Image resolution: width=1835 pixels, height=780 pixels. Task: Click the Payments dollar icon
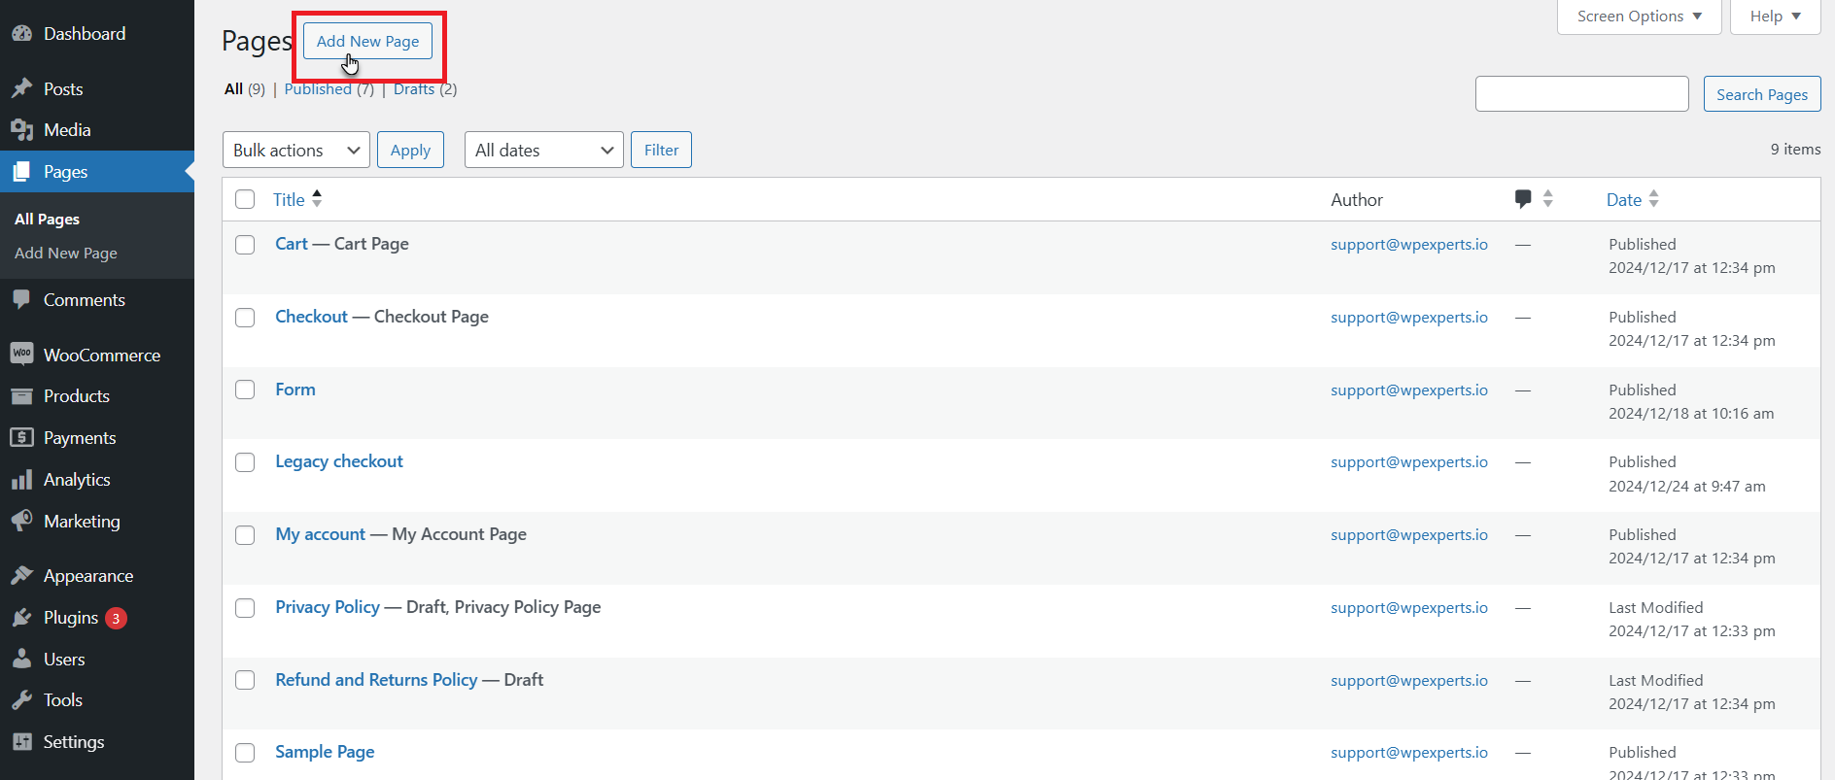[x=21, y=438]
